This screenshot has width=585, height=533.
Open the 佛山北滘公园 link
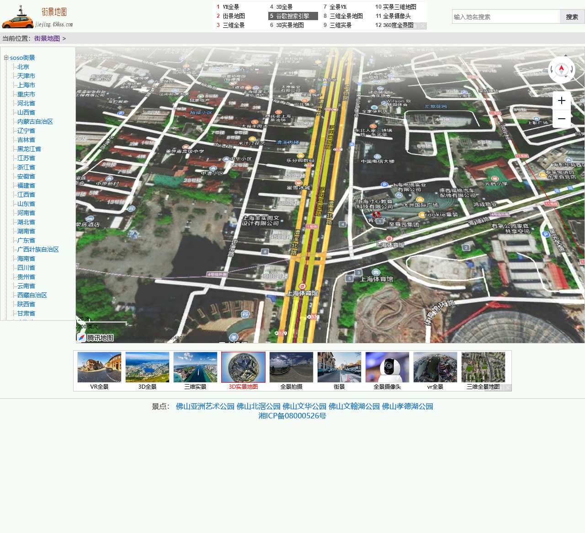coord(259,406)
